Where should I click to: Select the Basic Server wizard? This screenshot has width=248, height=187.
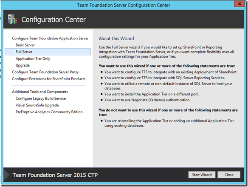point(25,45)
